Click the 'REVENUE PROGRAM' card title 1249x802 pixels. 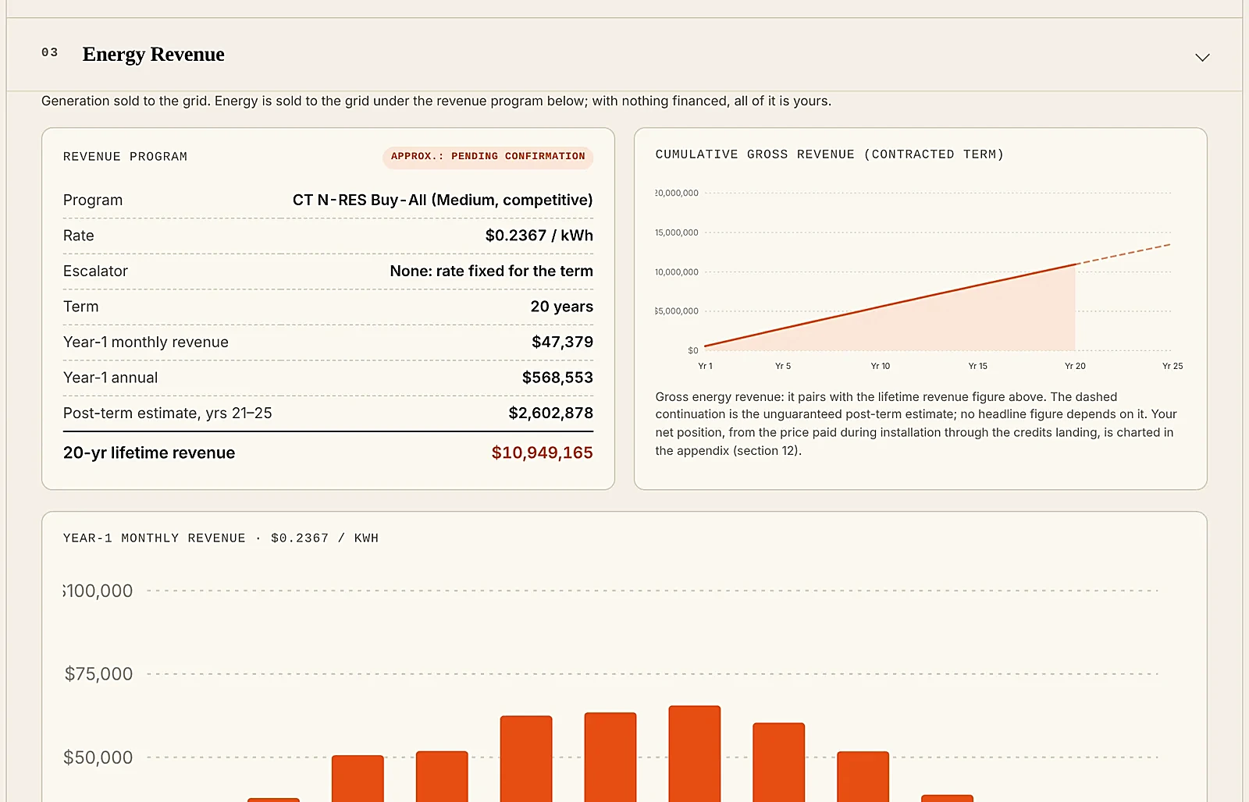[125, 157]
